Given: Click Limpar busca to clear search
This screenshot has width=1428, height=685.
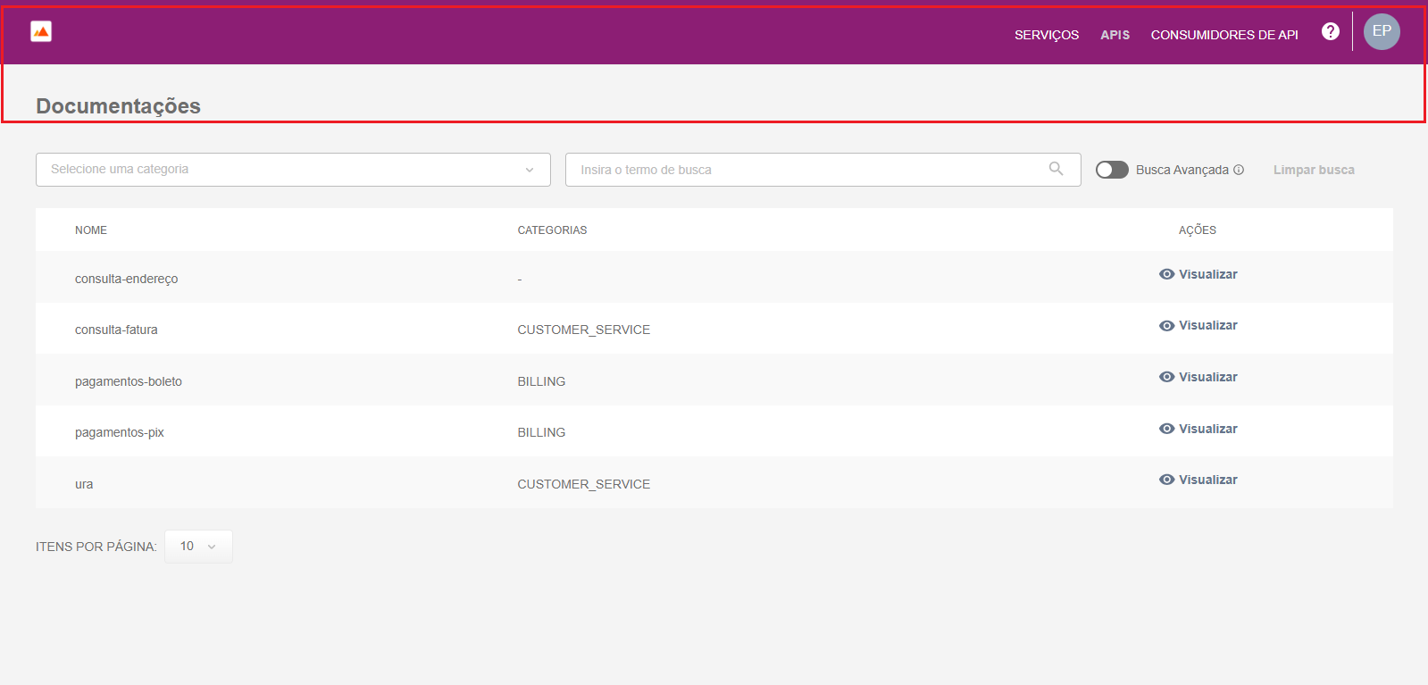Looking at the screenshot, I should click(x=1313, y=170).
